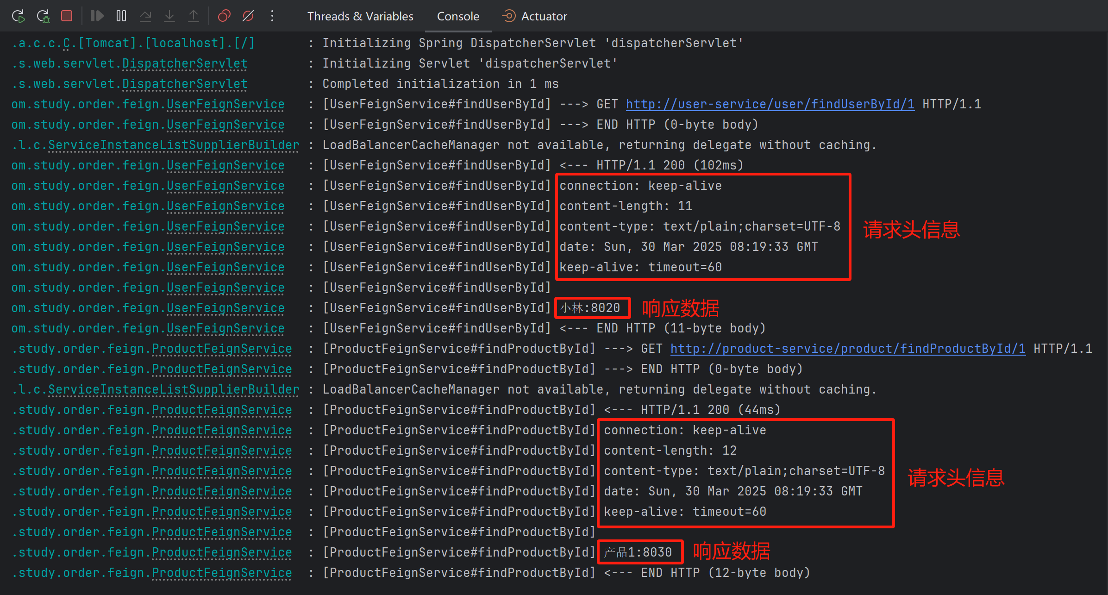Open the user-service findUserById URL link

770,104
